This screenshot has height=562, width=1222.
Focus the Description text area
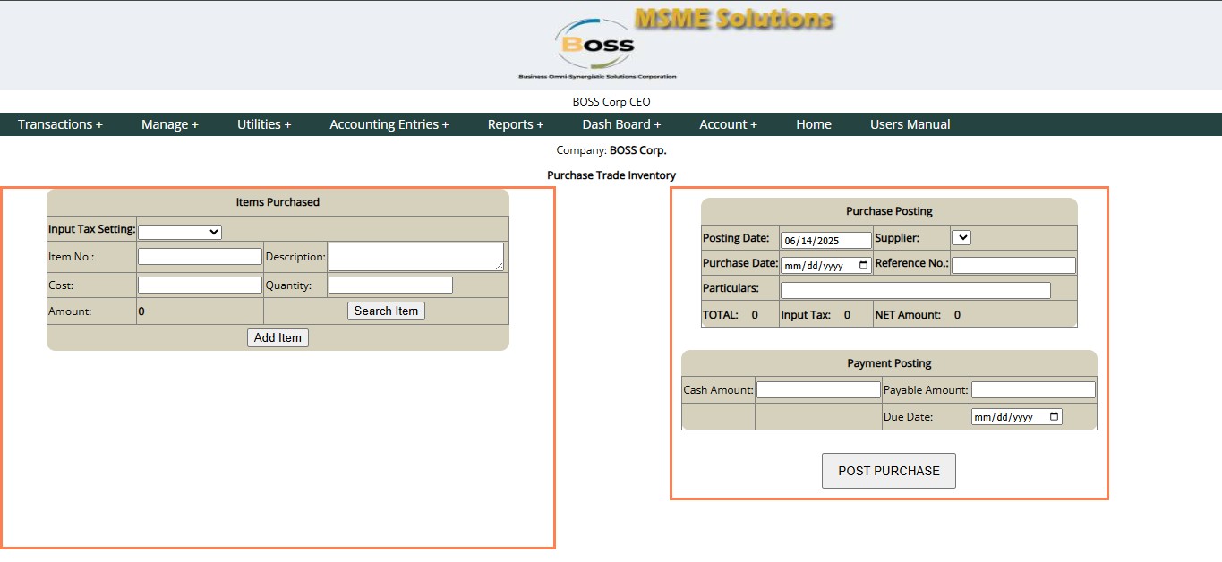pos(416,257)
